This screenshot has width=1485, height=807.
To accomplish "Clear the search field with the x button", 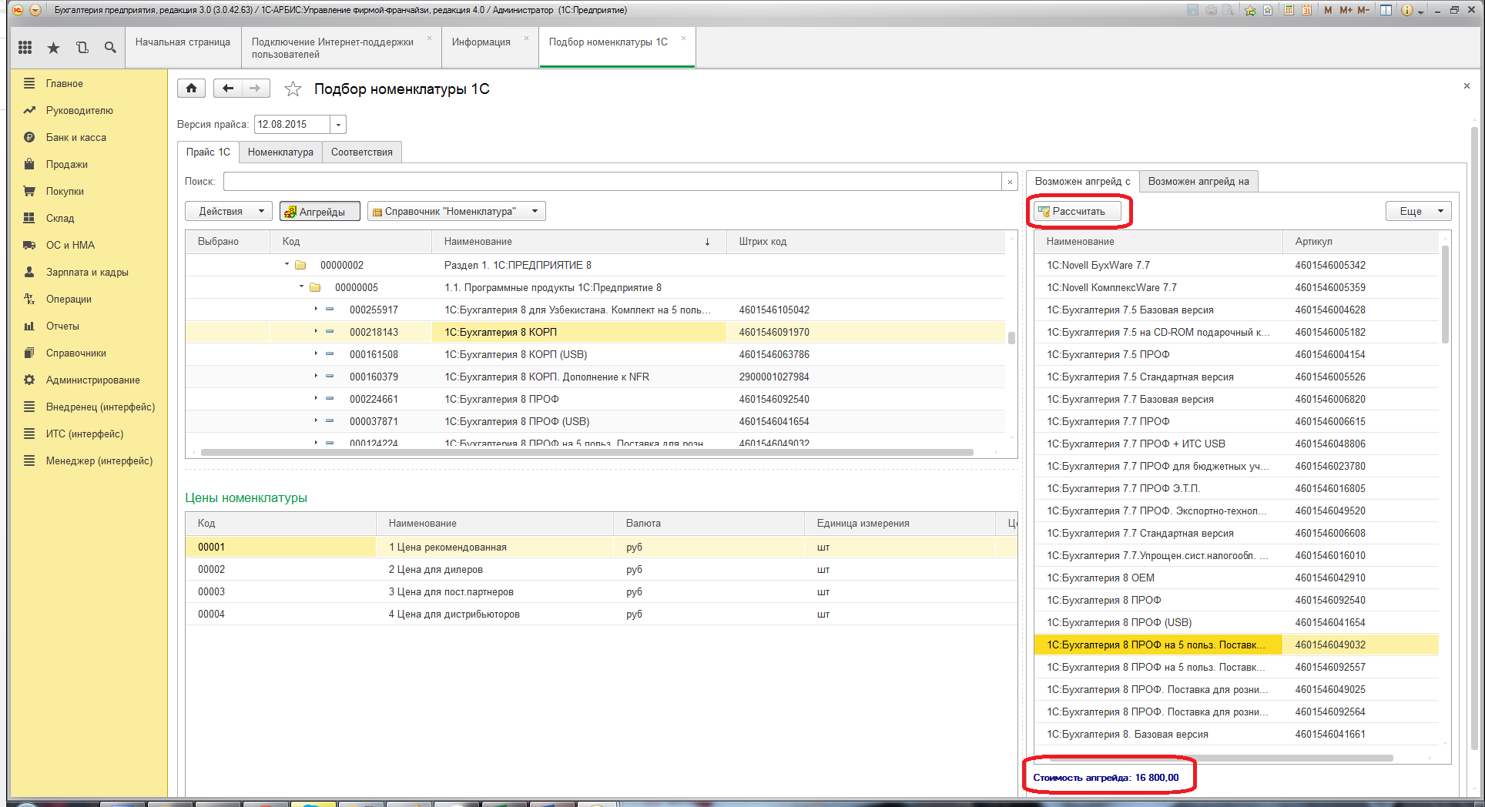I will pyautogui.click(x=1010, y=182).
